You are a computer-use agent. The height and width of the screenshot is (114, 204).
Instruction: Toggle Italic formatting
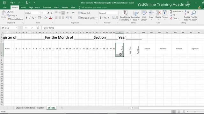(30, 18)
